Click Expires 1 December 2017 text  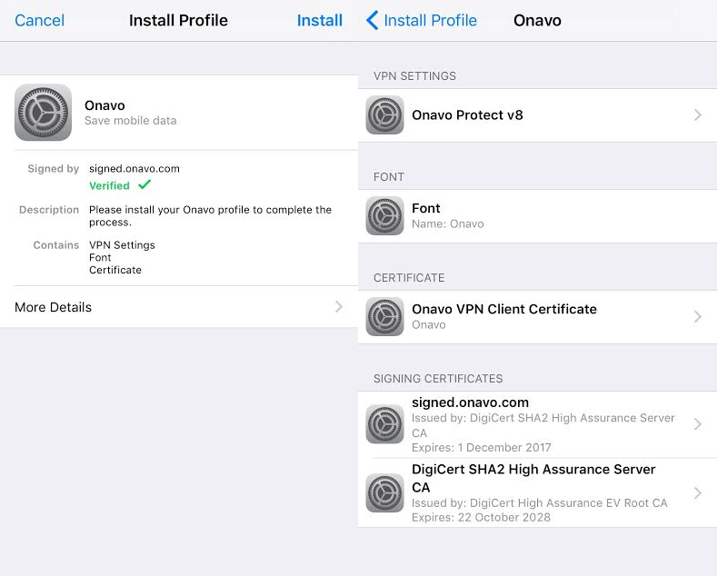tap(482, 447)
